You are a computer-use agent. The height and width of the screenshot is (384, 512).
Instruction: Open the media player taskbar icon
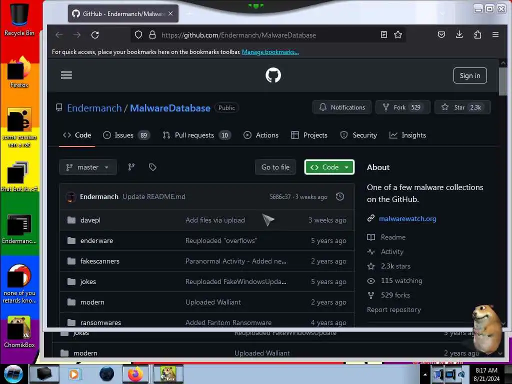click(x=74, y=374)
